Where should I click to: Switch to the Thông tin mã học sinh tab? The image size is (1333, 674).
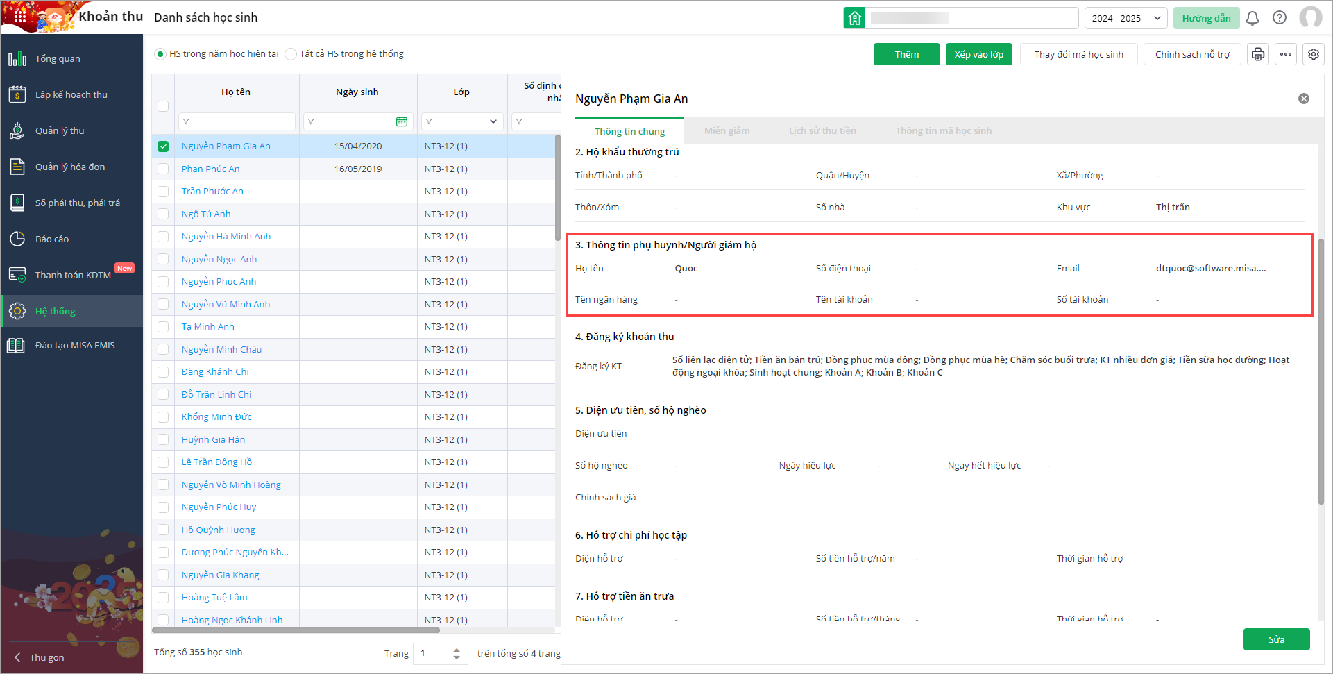pyautogui.click(x=943, y=131)
